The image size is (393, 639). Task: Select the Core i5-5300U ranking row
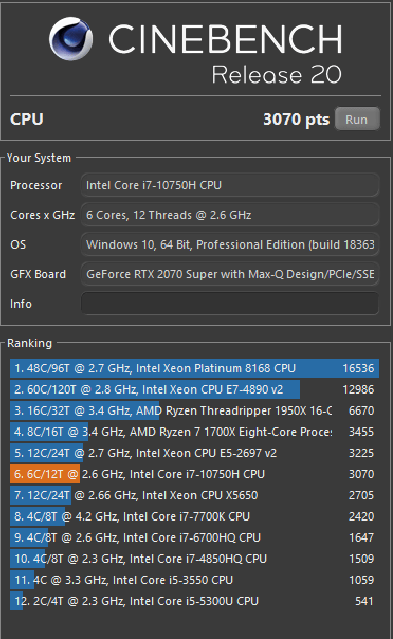[194, 601]
